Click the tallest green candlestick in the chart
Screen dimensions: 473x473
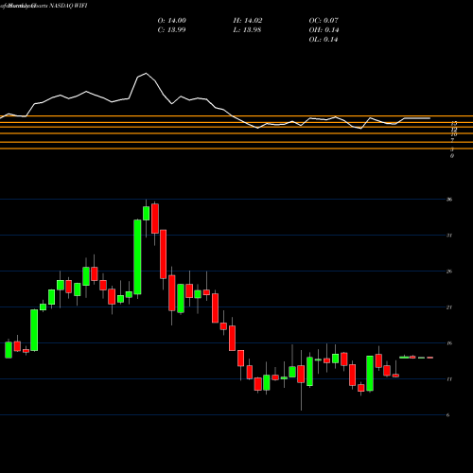tap(137, 257)
